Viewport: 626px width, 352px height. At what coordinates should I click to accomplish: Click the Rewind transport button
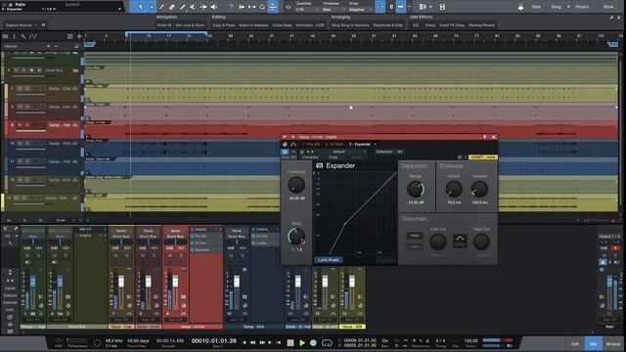coord(252,343)
